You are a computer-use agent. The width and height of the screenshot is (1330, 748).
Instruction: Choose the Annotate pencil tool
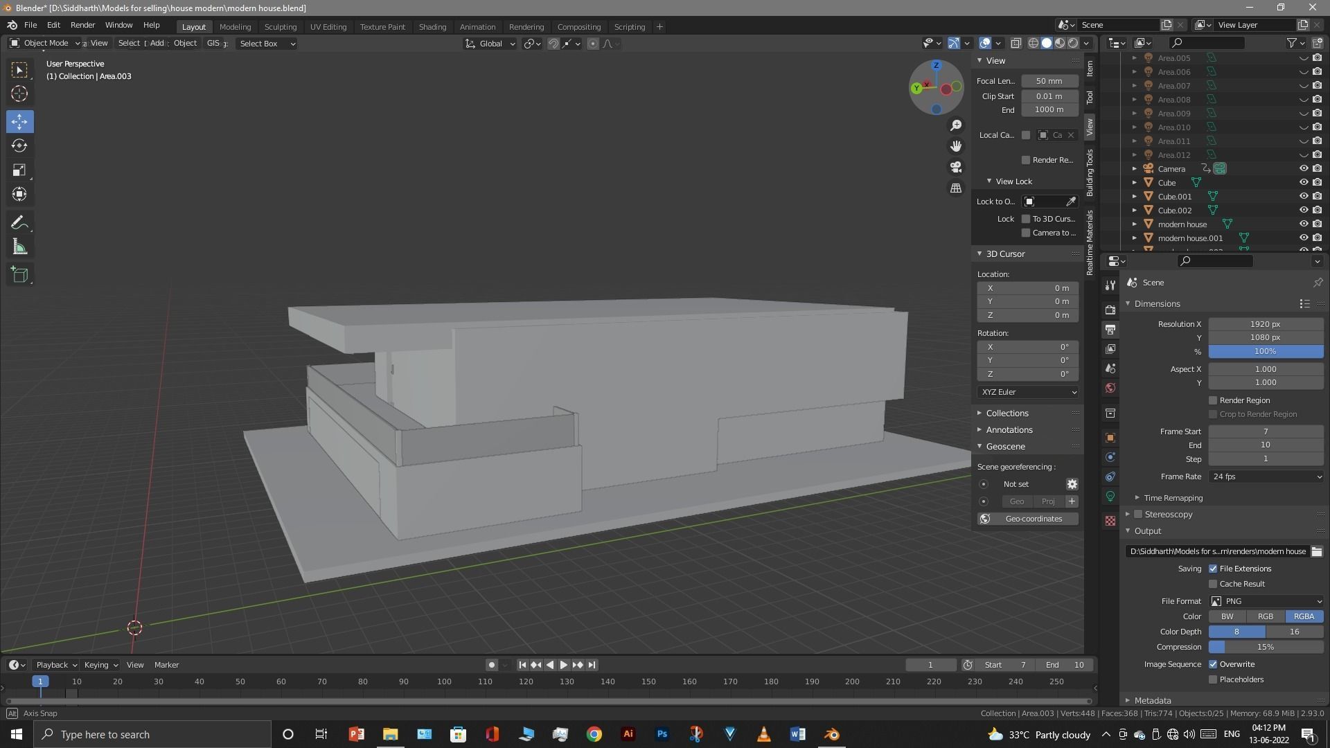(x=19, y=223)
